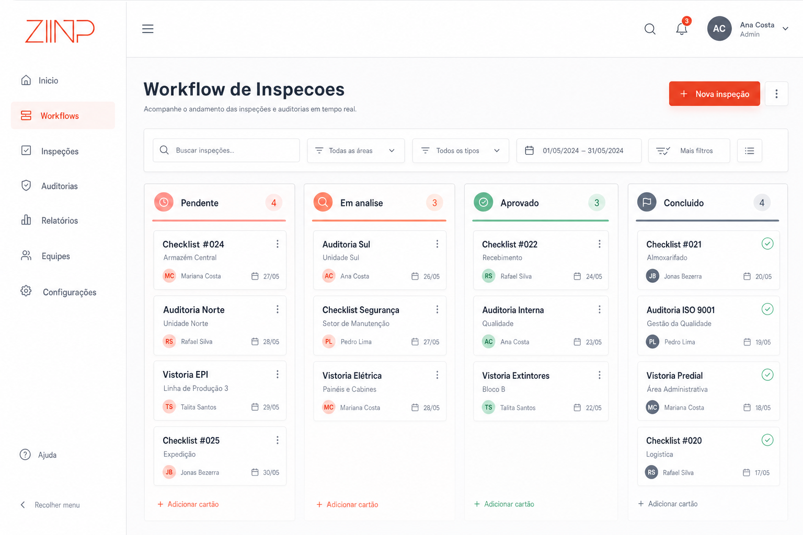Open the three-dot menu on Checklist #024

(x=278, y=244)
